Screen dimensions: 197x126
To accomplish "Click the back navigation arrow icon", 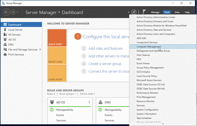I will (6, 12).
